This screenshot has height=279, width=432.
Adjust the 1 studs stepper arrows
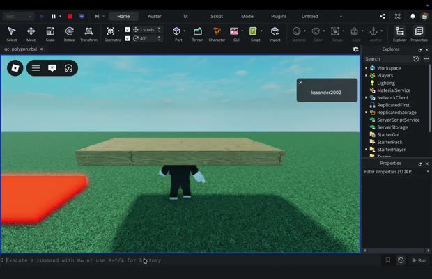(x=159, y=29)
